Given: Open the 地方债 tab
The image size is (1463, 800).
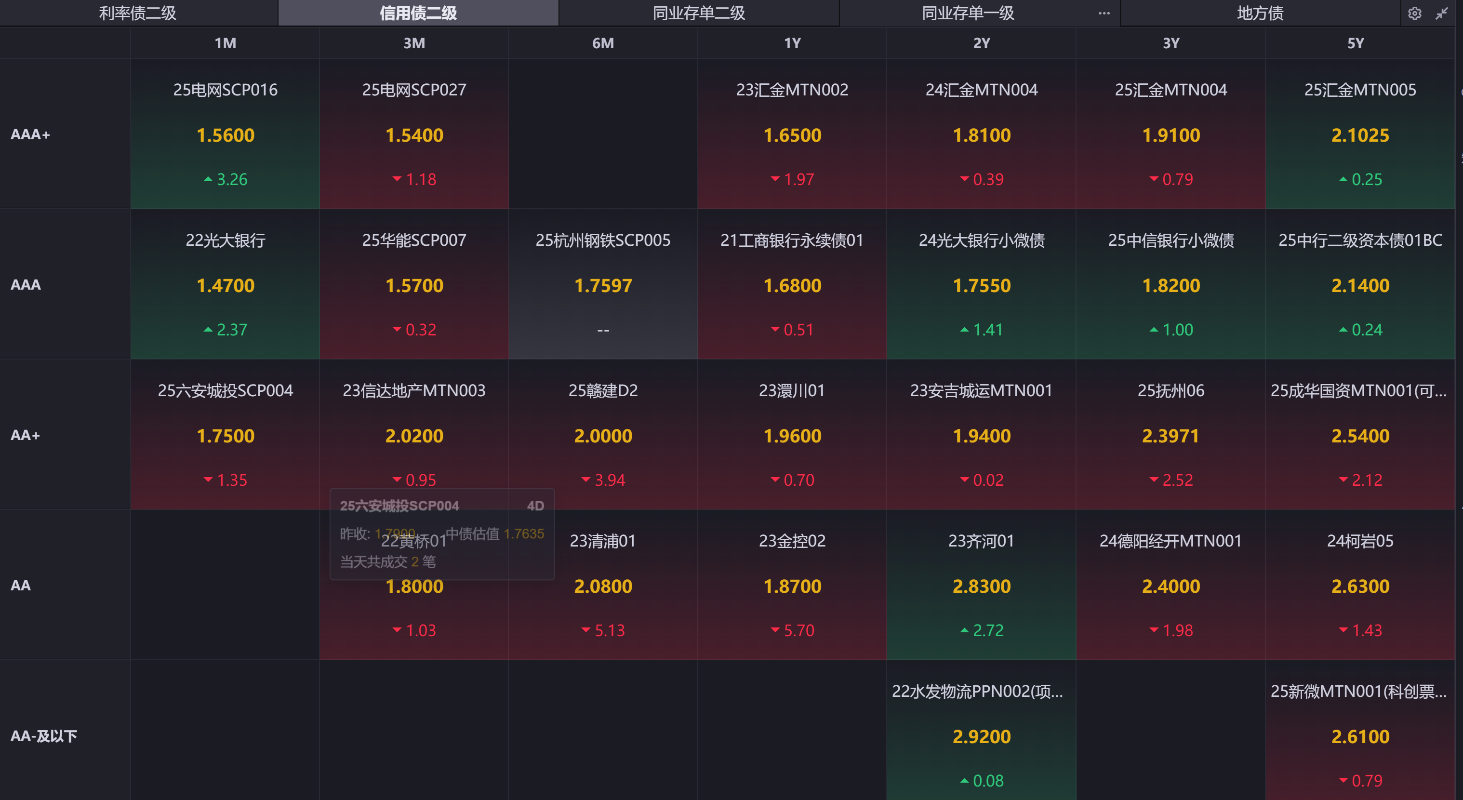Looking at the screenshot, I should pyautogui.click(x=1260, y=13).
